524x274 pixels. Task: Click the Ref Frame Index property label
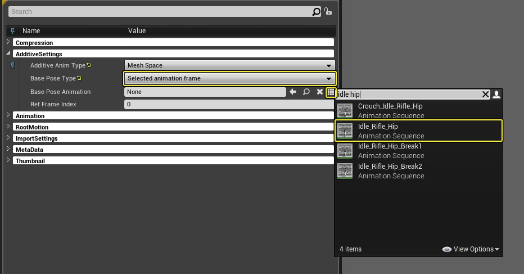(x=53, y=104)
